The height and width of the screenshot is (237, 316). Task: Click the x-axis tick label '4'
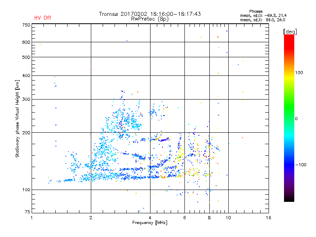pos(150,218)
